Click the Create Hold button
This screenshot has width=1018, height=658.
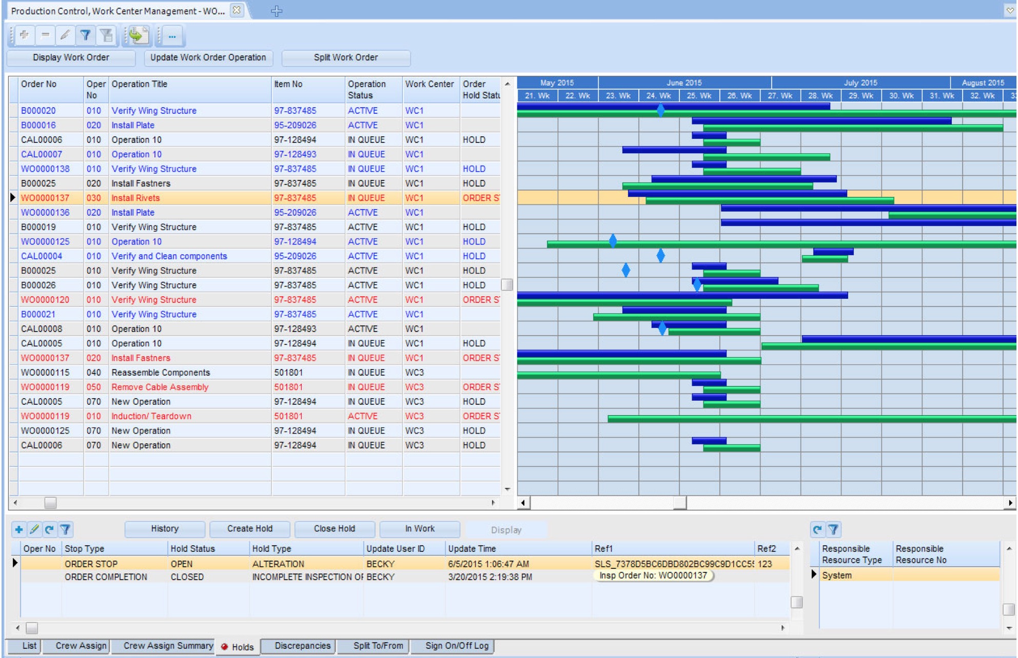point(250,529)
